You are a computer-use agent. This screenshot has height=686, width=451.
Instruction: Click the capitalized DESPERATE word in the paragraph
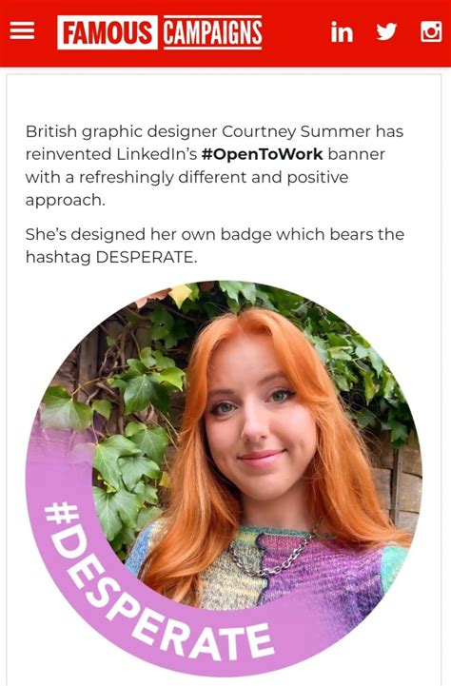pos(147,257)
